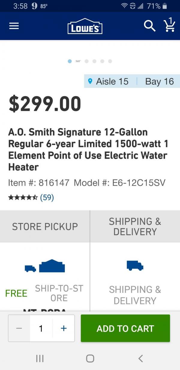Viewport: 180px width, 370px height.
Task: Open Android recent apps
Action: pos(40,358)
